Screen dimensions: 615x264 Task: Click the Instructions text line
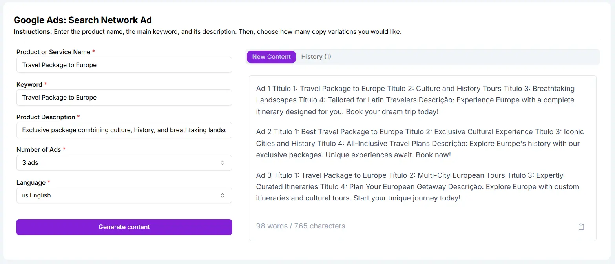point(208,32)
